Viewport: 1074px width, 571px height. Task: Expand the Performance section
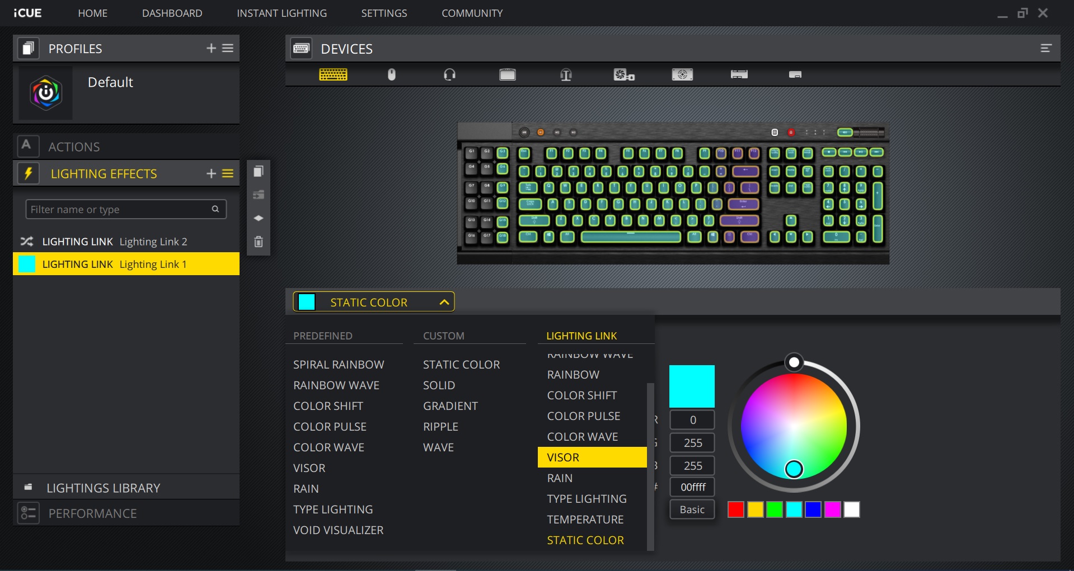(92, 513)
